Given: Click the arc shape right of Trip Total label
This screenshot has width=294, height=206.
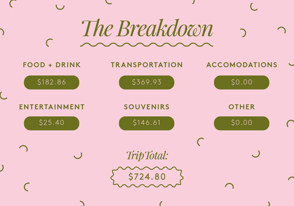Looking at the screenshot, I should tap(256, 154).
